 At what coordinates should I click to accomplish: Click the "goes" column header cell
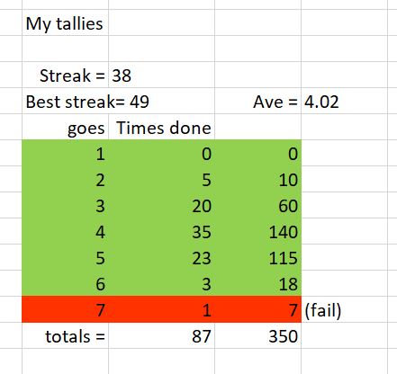coord(65,127)
